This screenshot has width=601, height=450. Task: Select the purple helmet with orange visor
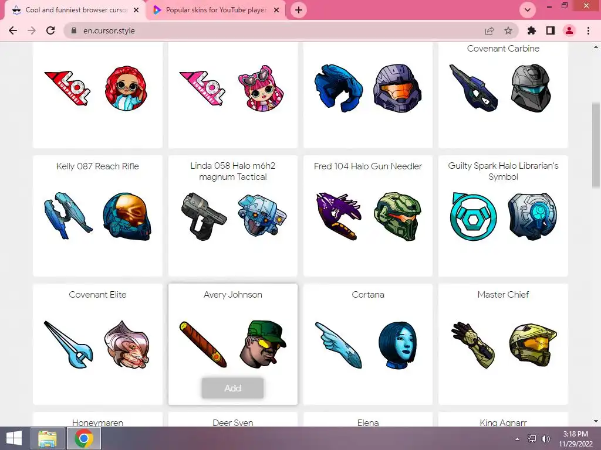click(397, 88)
